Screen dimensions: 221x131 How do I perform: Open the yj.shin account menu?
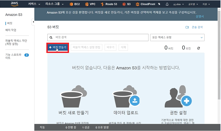[178, 4]
